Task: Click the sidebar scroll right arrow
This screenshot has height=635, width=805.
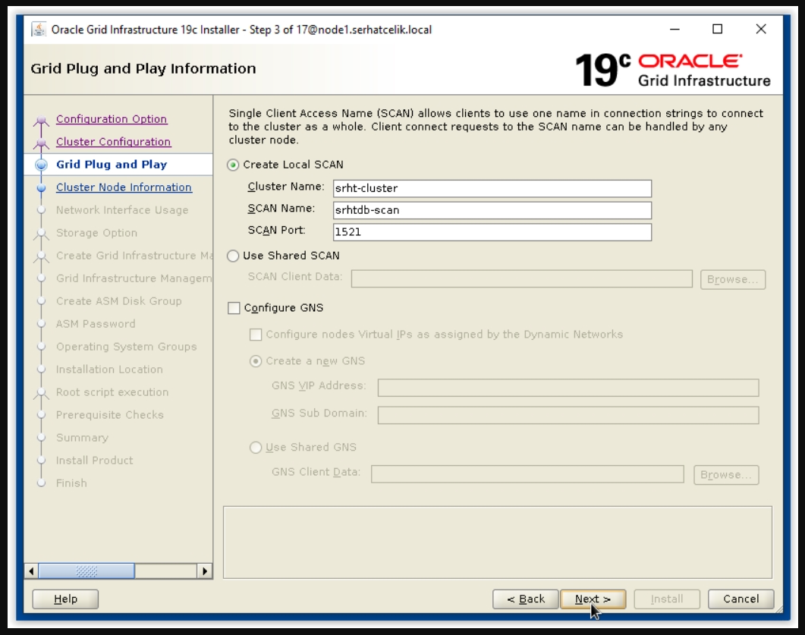Action: pyautogui.click(x=205, y=571)
